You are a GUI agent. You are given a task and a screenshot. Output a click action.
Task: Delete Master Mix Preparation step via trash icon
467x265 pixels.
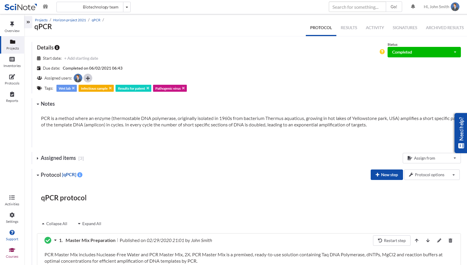450,241
